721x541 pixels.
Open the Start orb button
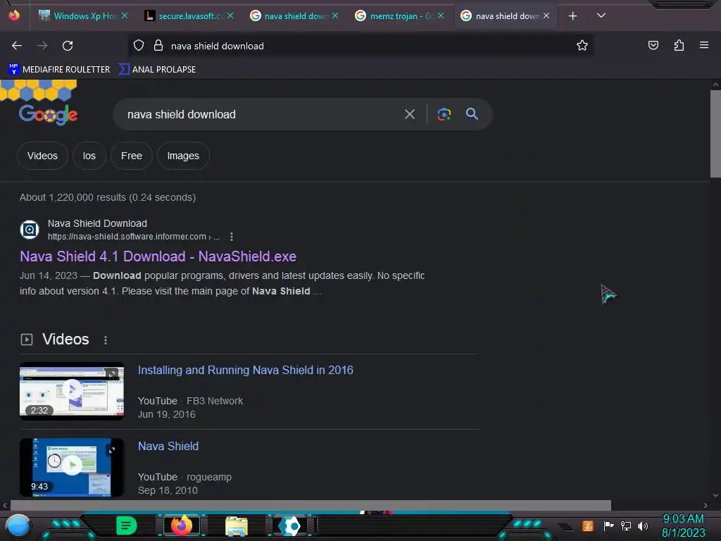(18, 526)
